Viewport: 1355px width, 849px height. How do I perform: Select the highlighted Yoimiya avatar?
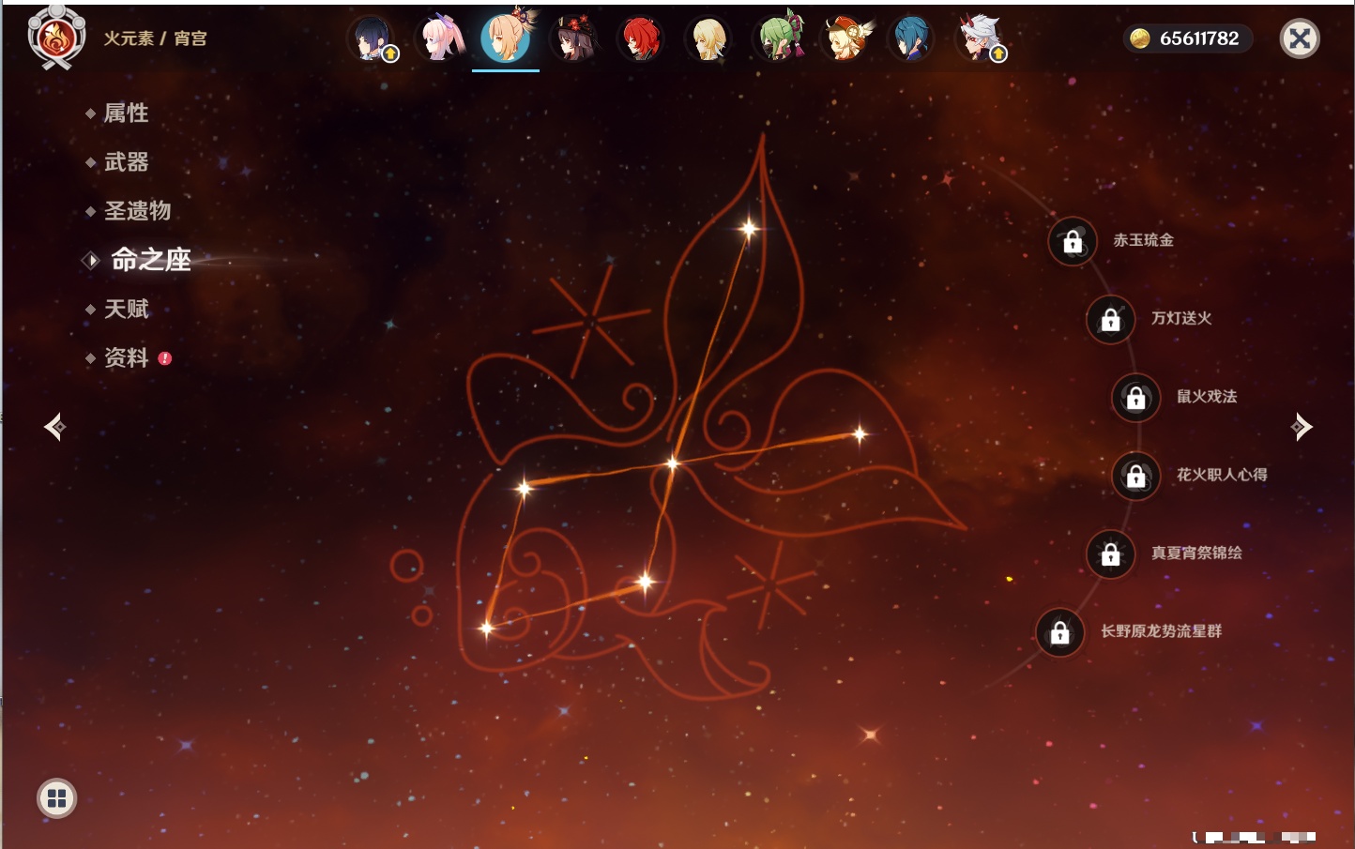506,38
